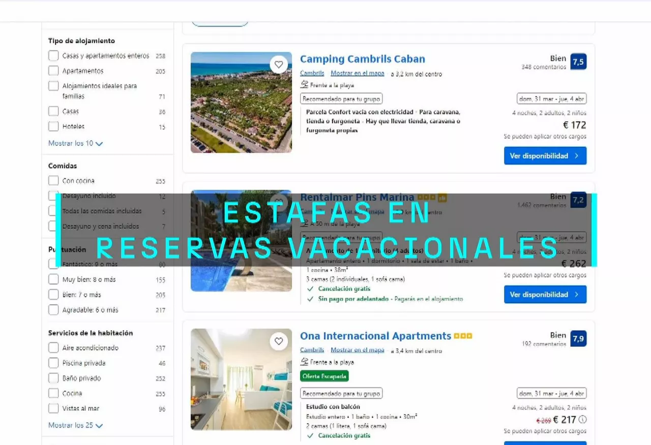651x445 pixels.
Task: Click the beach icon on Camping Cambrils listing
Action: point(304,85)
